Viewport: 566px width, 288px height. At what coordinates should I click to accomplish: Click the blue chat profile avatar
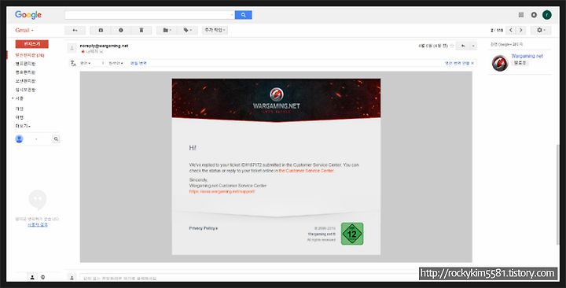[19, 139]
